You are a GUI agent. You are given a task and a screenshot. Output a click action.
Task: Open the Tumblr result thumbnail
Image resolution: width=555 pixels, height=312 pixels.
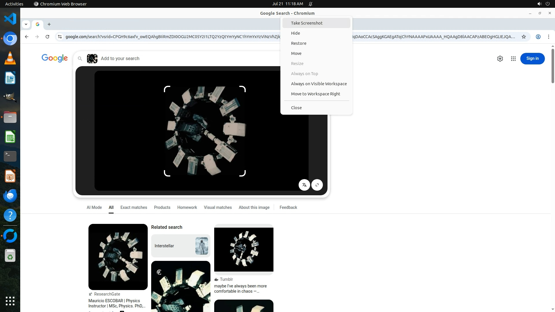click(243, 249)
